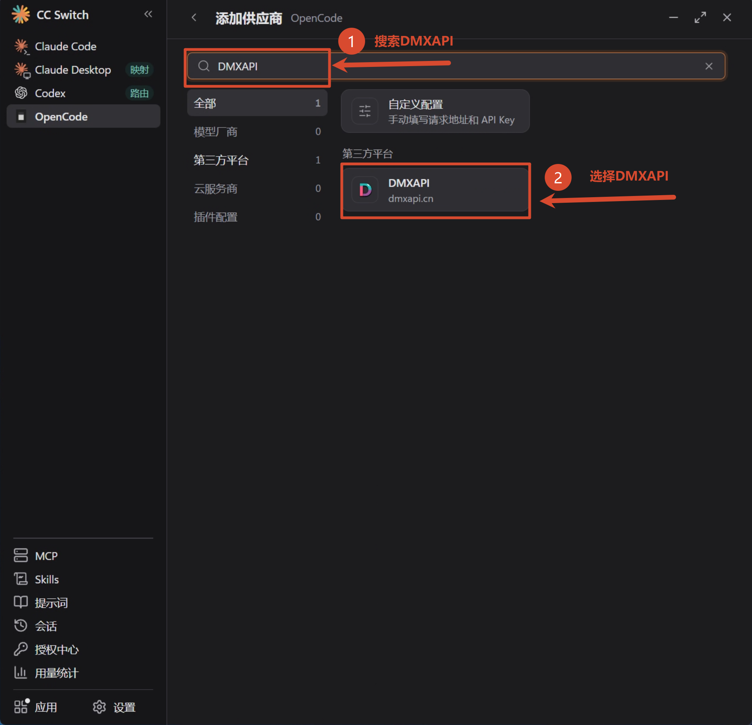This screenshot has width=752, height=725.
Task: Click the 用量统计 bar chart icon
Action: (x=21, y=672)
